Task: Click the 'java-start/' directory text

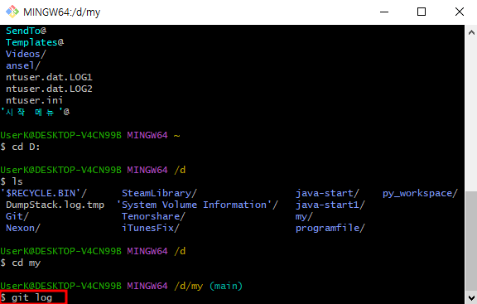Action: (x=327, y=193)
